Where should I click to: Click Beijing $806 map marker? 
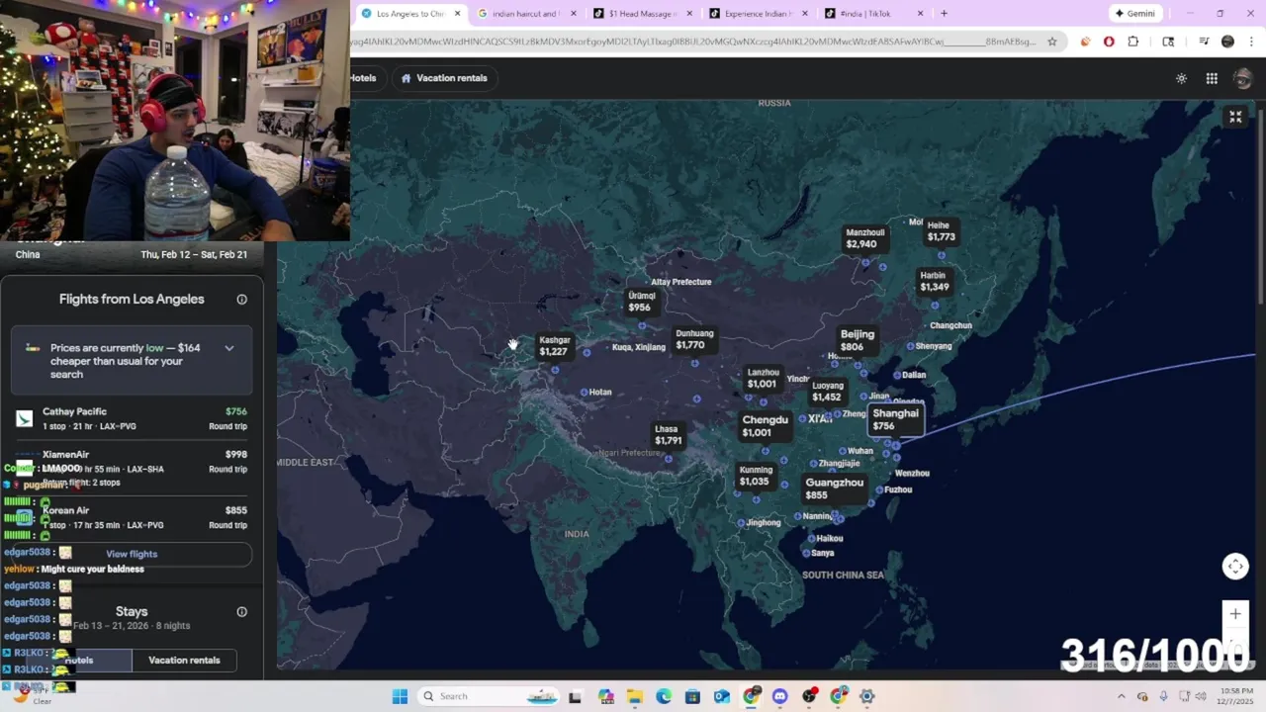click(857, 340)
